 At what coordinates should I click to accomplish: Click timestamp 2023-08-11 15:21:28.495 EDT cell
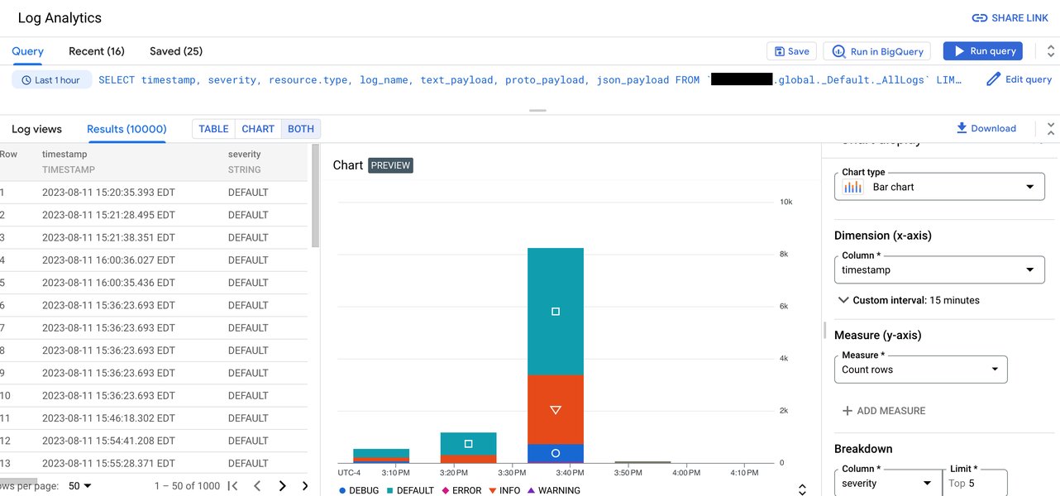[108, 215]
